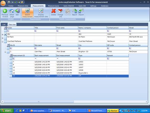This screenshot has height=113, width=150.
Task: Click filter icon under Name / company column
Action: pyautogui.click(x=79, y=31)
